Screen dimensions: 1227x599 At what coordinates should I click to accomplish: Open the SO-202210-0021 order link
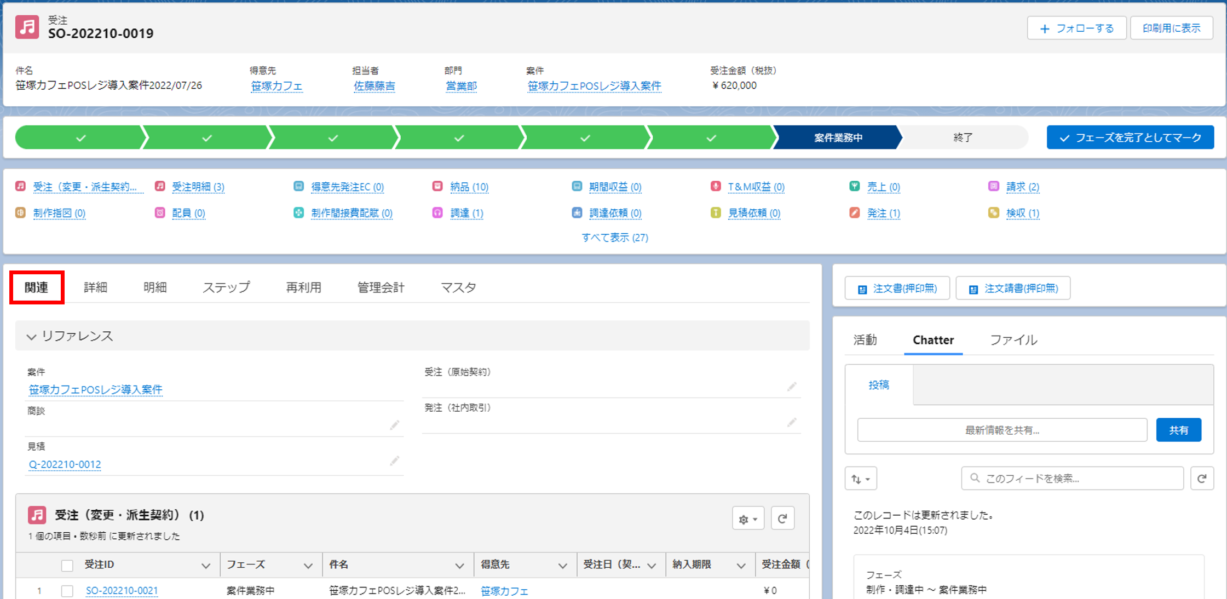tap(122, 591)
